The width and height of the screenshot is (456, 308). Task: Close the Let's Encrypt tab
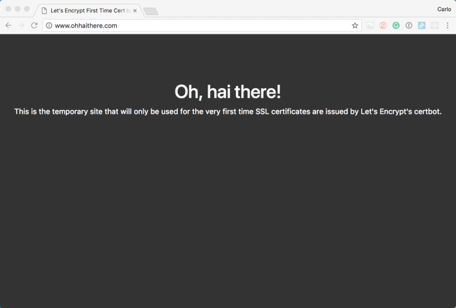pyautogui.click(x=135, y=11)
